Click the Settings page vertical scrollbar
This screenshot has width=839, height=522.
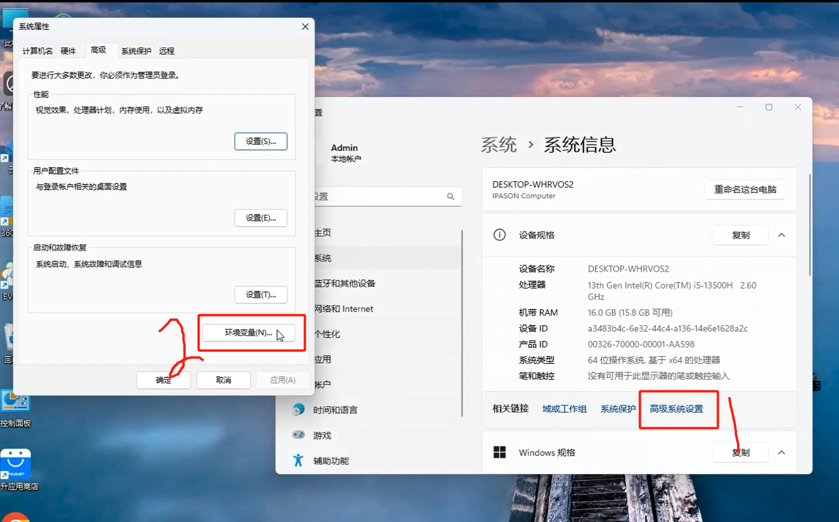[810, 225]
